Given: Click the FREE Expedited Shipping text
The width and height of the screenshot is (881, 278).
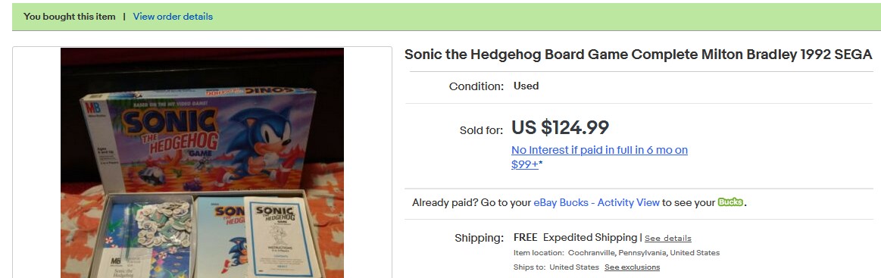Looking at the screenshot, I should [576, 237].
